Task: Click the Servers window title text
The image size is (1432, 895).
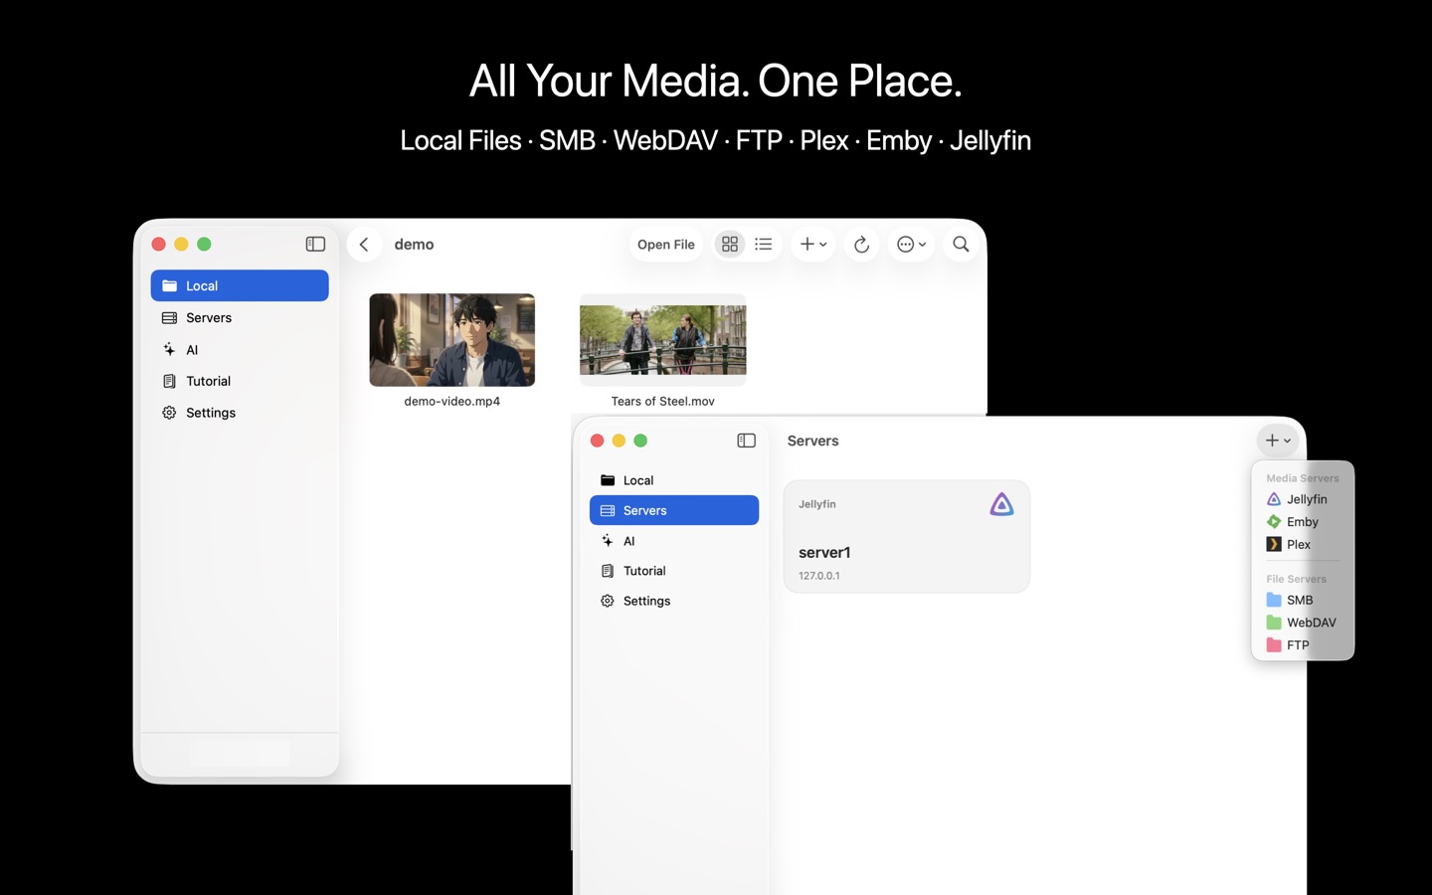Action: 812,441
